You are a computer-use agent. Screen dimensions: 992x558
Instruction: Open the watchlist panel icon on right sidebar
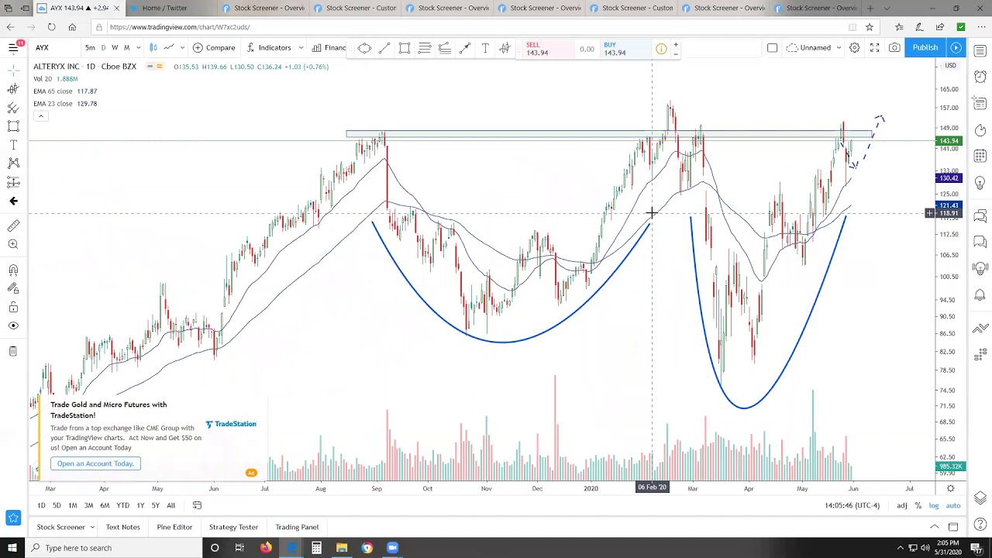[980, 52]
